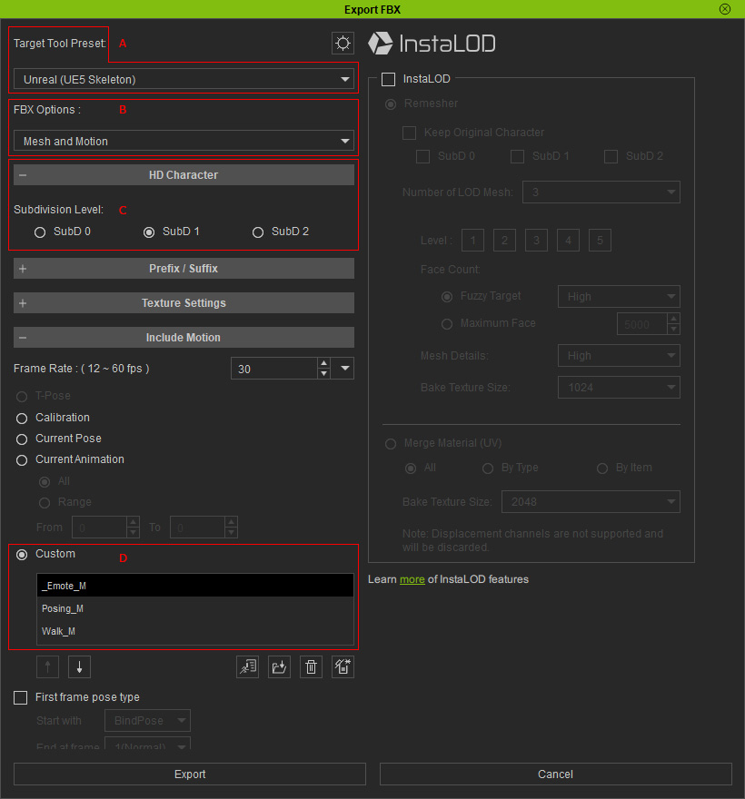
Task: Choose the Current Pose motion option
Action: pyautogui.click(x=22, y=439)
